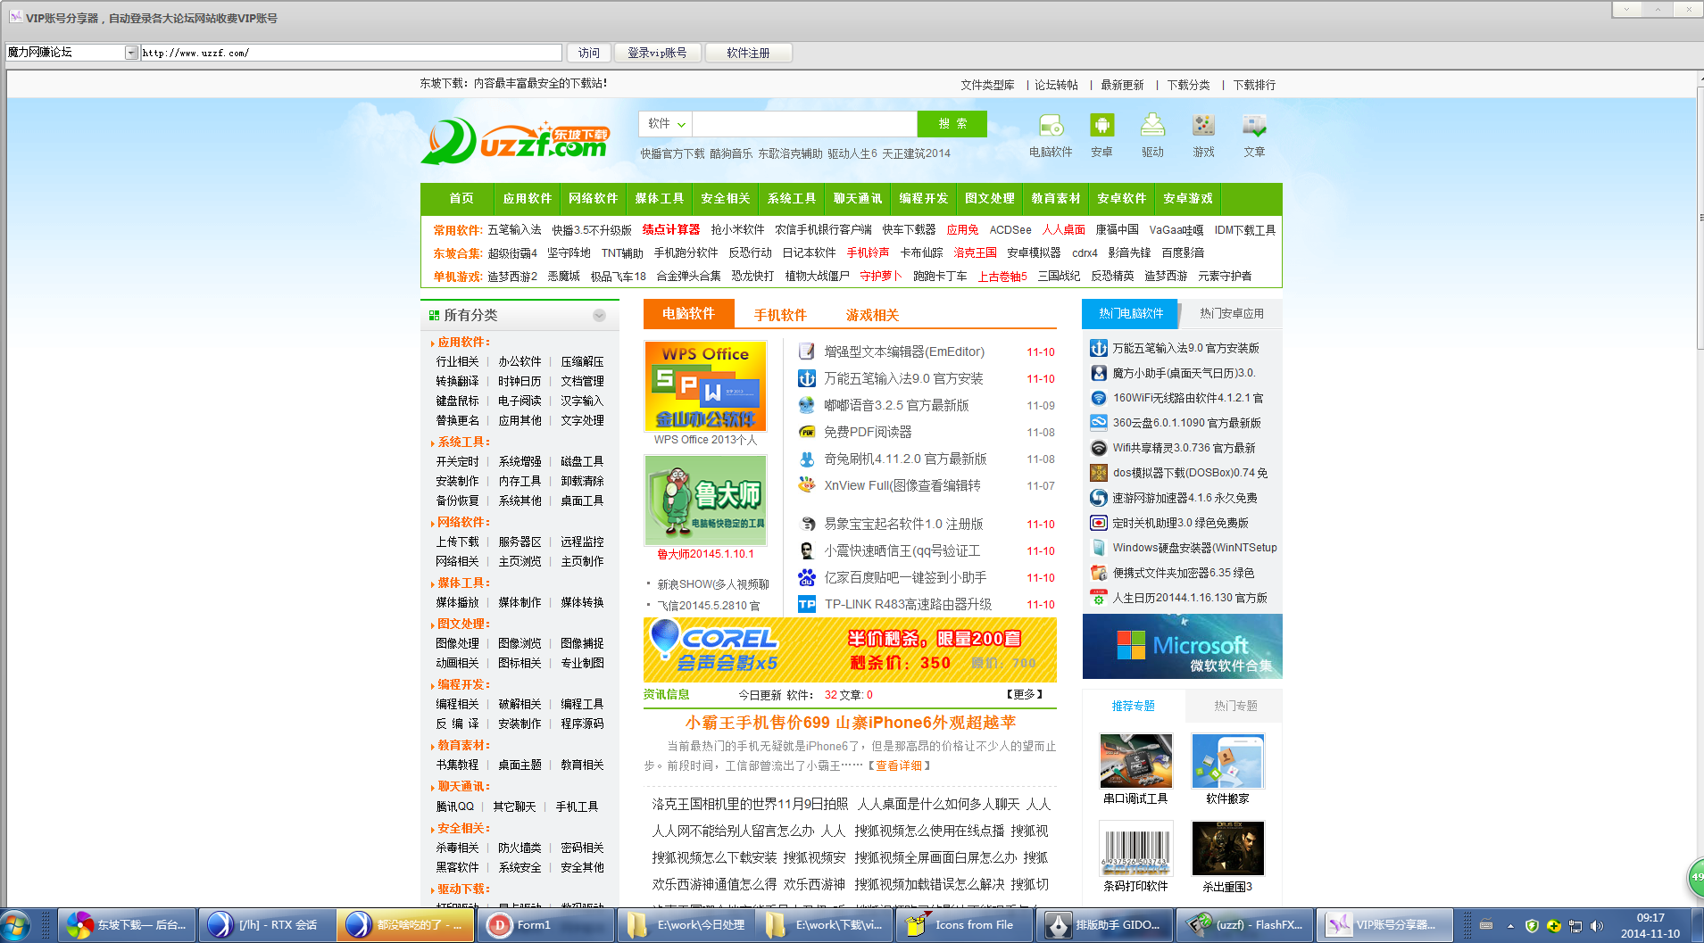Open the 下载排行 link
The width and height of the screenshot is (1704, 943).
[1254, 85]
